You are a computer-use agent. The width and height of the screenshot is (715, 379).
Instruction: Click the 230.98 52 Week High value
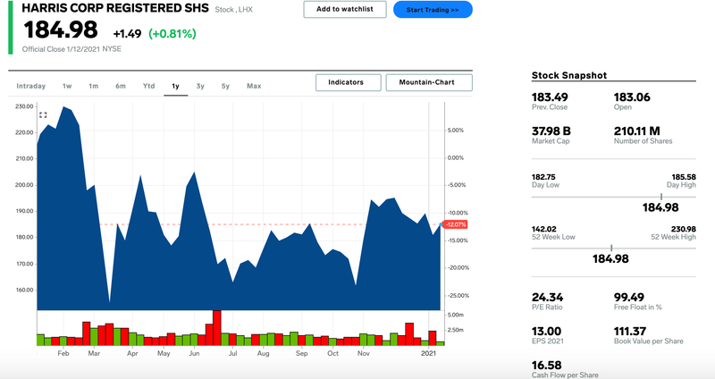click(x=684, y=229)
